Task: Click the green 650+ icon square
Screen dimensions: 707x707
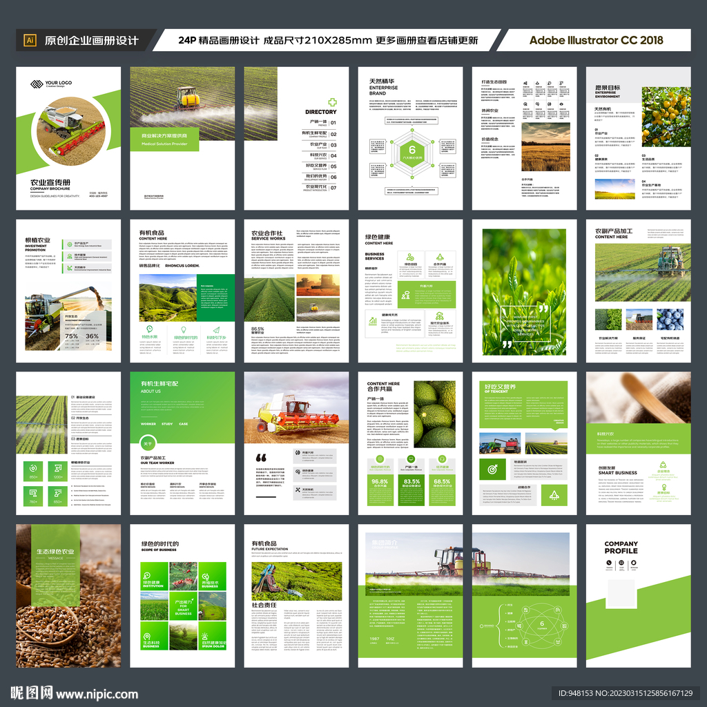Action: [58, 496]
